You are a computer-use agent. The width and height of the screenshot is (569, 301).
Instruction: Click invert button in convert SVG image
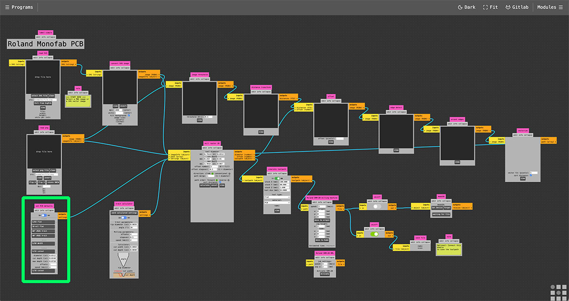[x=123, y=106]
